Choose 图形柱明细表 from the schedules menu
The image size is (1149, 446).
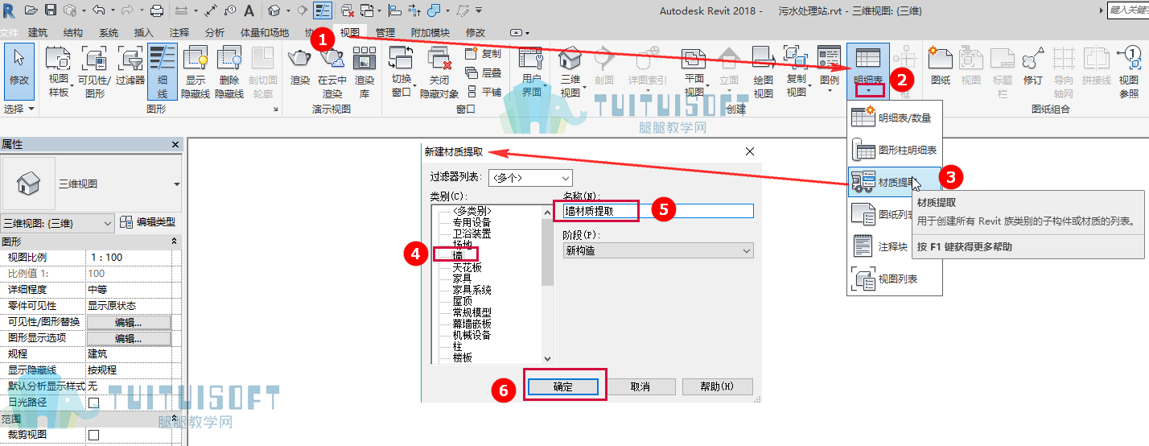(x=893, y=150)
